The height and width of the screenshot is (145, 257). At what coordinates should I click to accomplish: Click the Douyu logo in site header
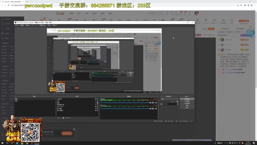(60, 14)
